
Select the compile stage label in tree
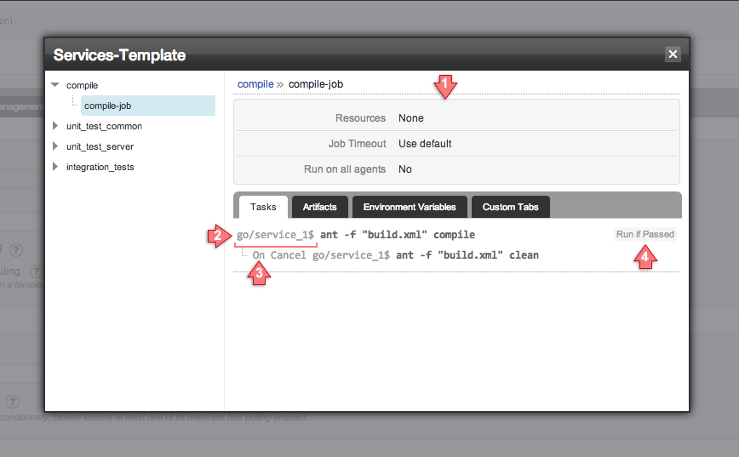pyautogui.click(x=82, y=85)
